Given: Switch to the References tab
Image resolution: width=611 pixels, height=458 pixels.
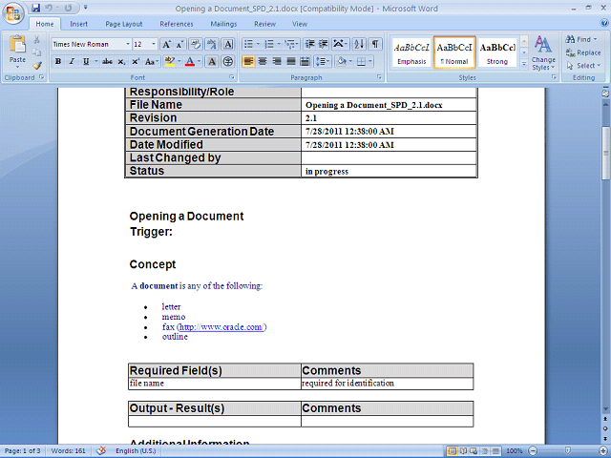Looking at the screenshot, I should click(177, 24).
